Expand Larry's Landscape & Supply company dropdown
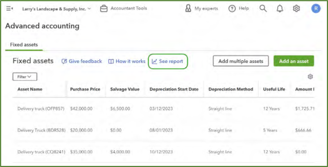328x167 pixels. coord(57,9)
